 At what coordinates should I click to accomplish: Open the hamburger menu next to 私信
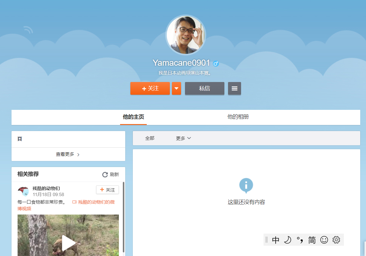[x=234, y=88]
